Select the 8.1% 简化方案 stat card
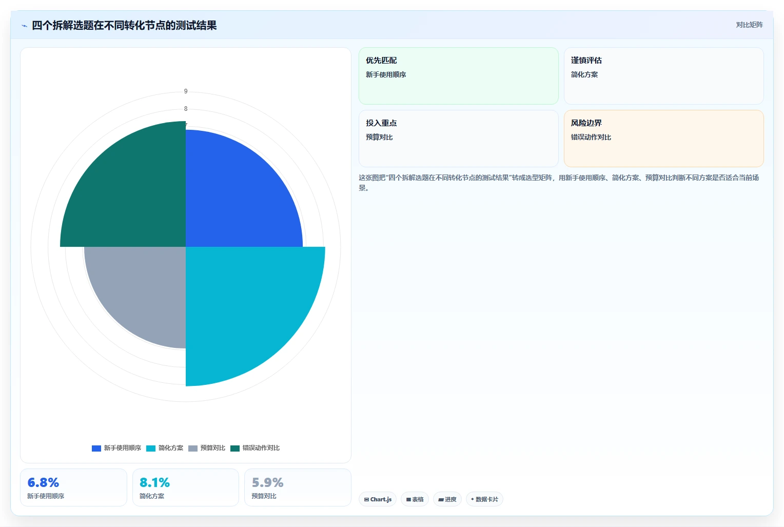This screenshot has width=784, height=527. click(186, 487)
